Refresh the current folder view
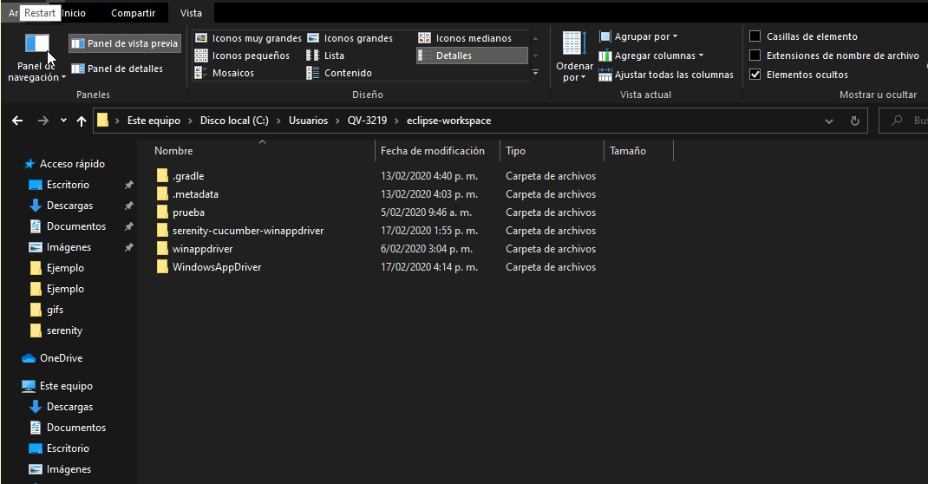928x484 pixels. pyautogui.click(x=855, y=121)
